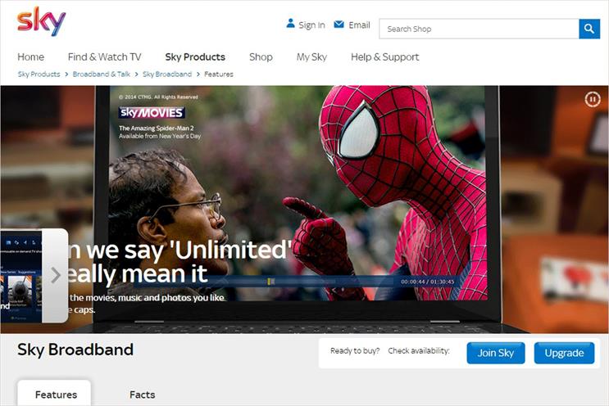Open the Shop menu item

261,57
